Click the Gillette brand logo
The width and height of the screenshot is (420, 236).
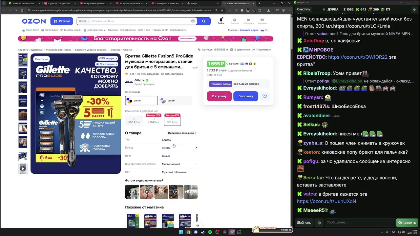point(129,82)
